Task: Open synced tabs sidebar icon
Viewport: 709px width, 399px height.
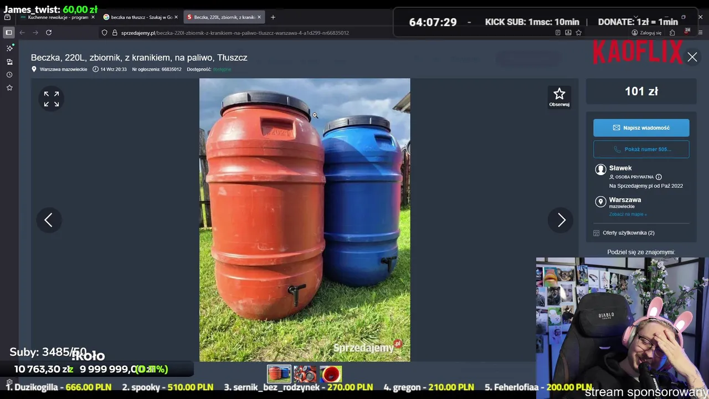Action: coord(9,62)
